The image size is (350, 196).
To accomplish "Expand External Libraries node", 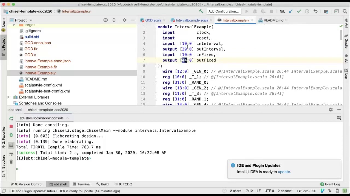I will [8, 97].
